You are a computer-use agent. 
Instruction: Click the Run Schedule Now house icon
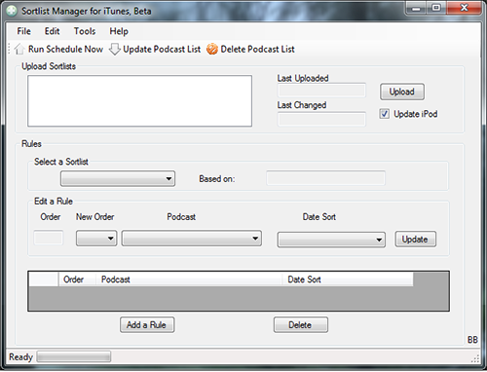19,49
